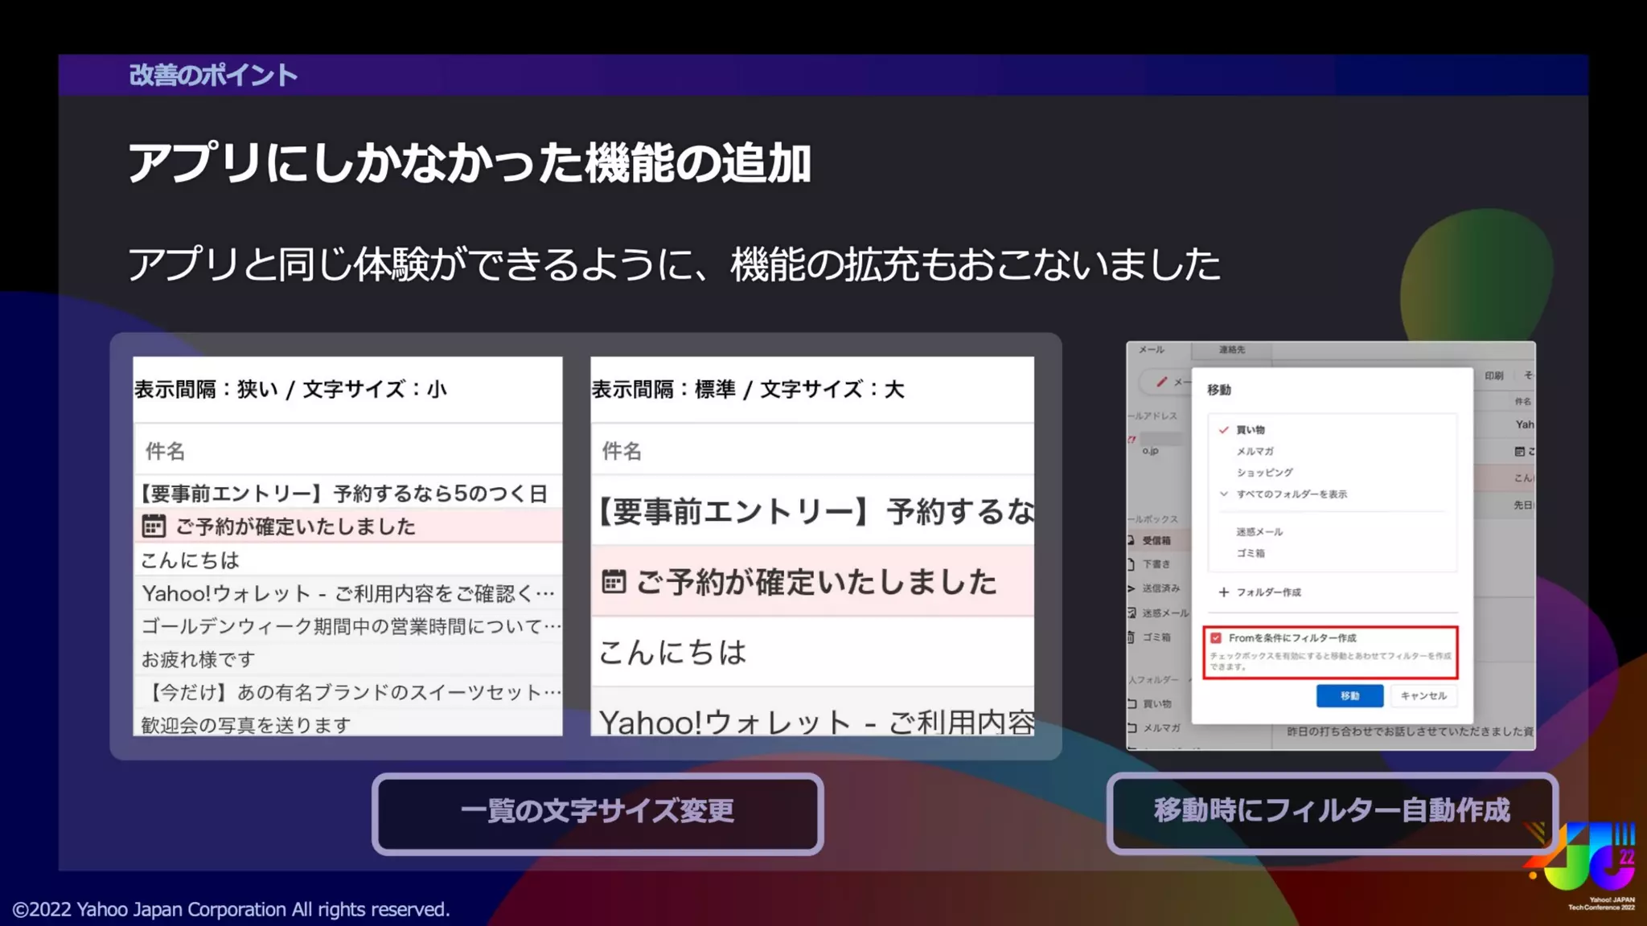Image resolution: width=1647 pixels, height=926 pixels.
Task: Click the ©2022 Yahoo Japan Corporation copyright text
Action: coord(231,909)
